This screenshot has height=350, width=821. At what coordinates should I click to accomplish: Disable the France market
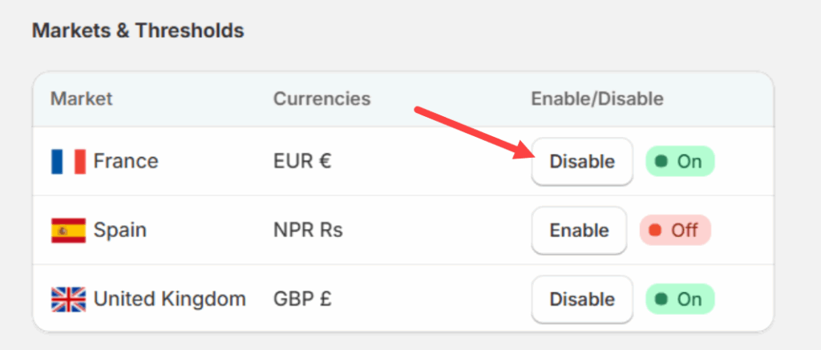582,162
